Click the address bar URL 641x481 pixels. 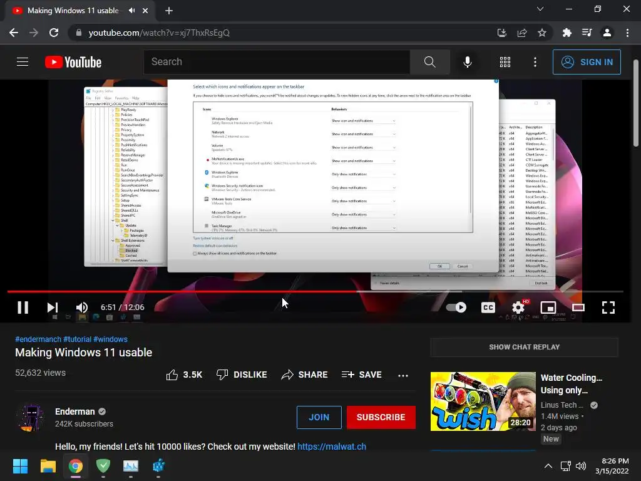tap(159, 33)
